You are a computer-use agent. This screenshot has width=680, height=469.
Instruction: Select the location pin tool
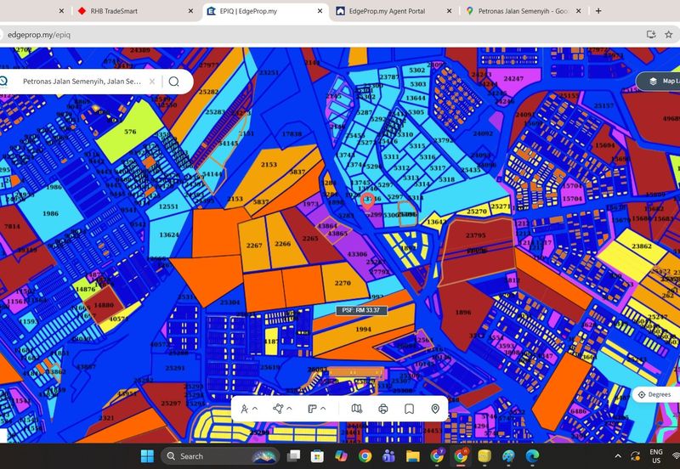coord(435,409)
